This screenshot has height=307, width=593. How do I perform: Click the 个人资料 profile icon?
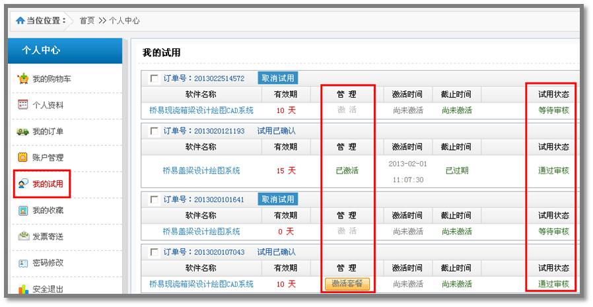[23, 105]
